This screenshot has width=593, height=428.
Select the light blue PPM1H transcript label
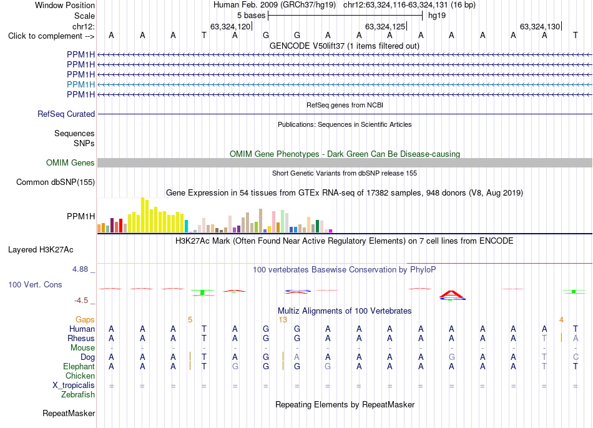(81, 84)
